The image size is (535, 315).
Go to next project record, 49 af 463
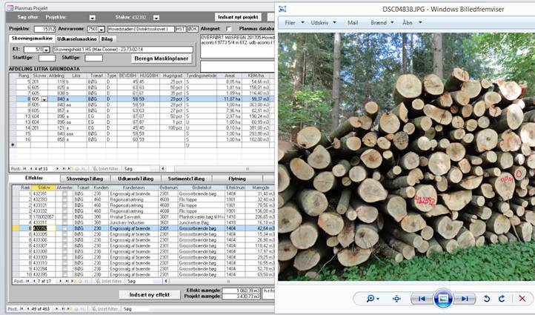click(x=58, y=309)
